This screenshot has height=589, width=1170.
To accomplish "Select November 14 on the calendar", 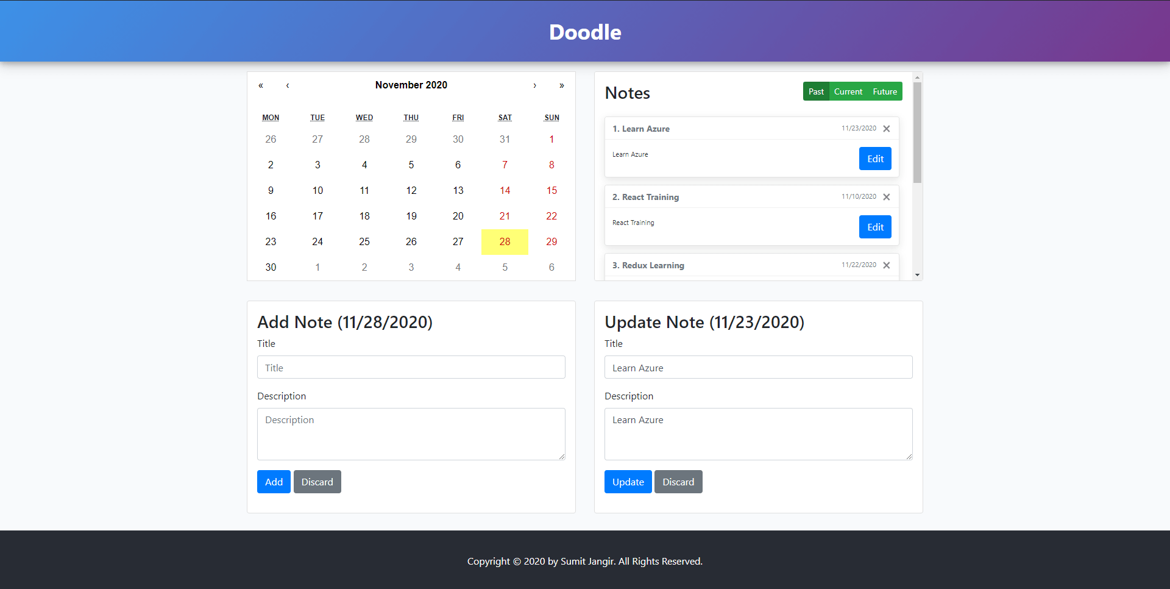I will pyautogui.click(x=505, y=191).
